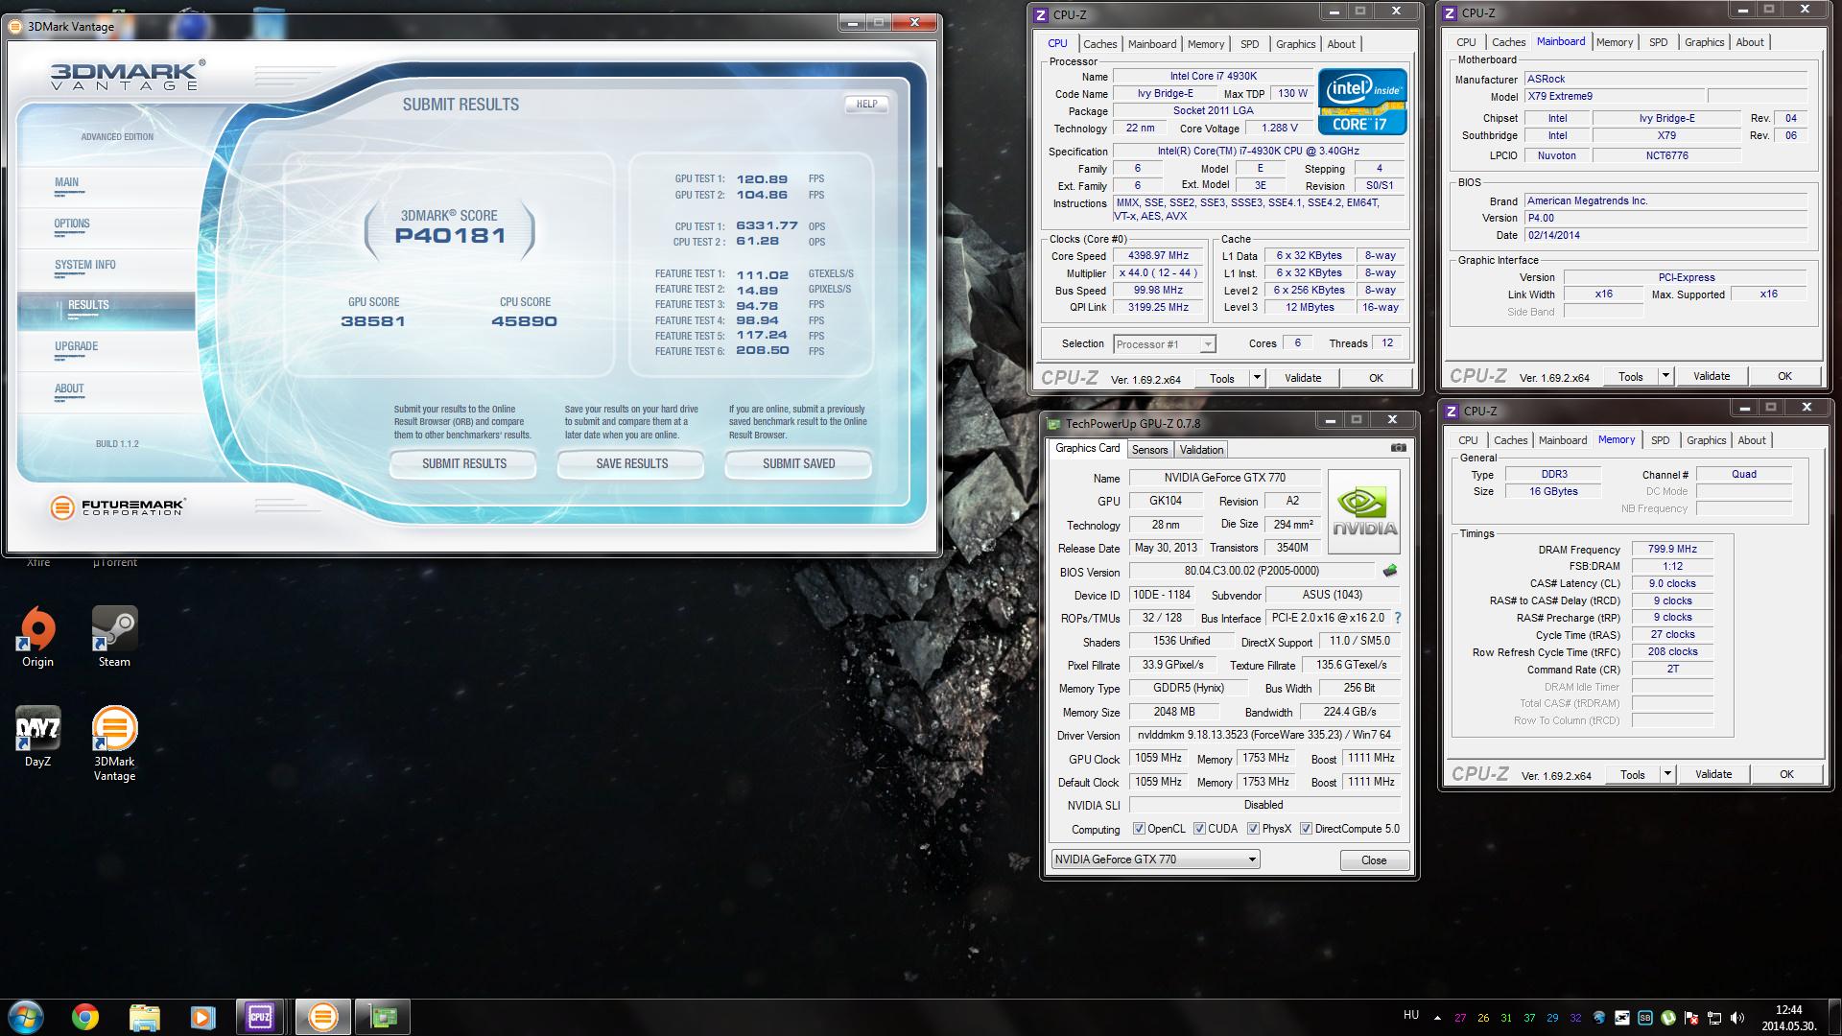
Task: Open the Windows Start orb
Action: click(x=25, y=1017)
